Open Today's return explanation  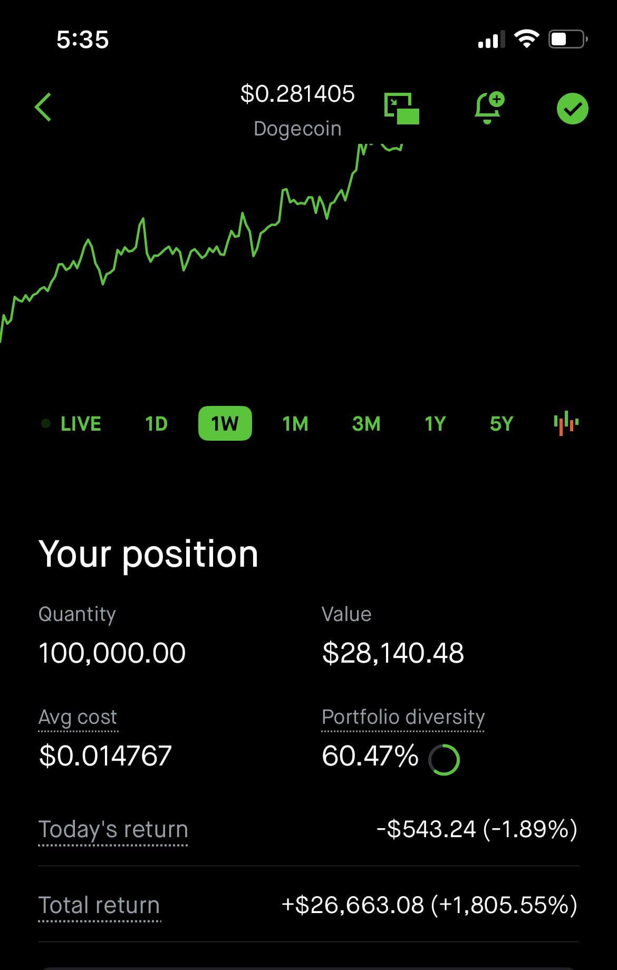(113, 830)
